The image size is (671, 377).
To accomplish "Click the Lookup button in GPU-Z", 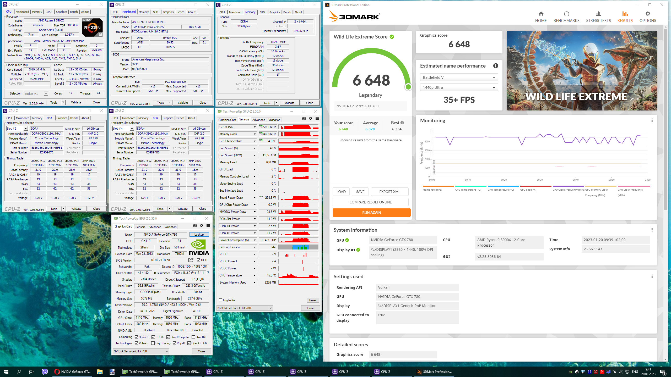I will click(x=199, y=235).
